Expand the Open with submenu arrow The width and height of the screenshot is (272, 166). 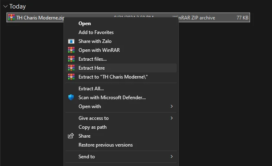(171, 106)
